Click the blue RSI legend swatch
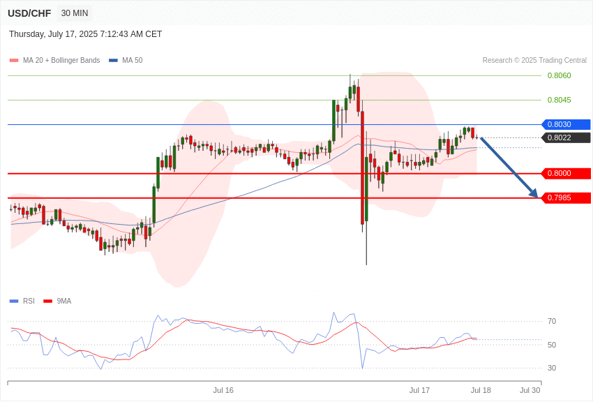593x402 pixels. pos(14,301)
